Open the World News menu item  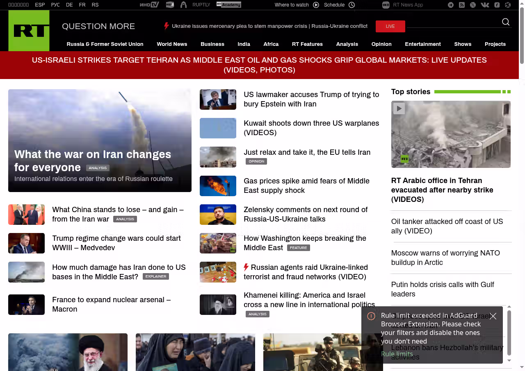(172, 44)
